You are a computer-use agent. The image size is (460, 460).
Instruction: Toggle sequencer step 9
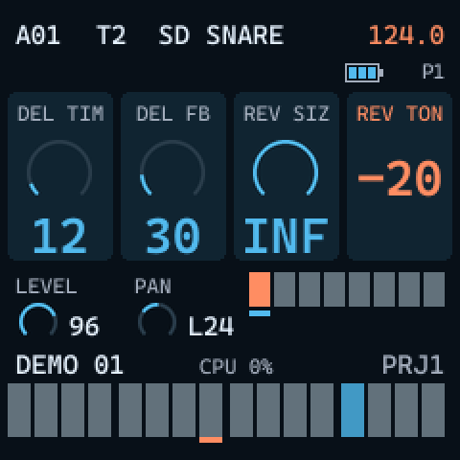241,410
